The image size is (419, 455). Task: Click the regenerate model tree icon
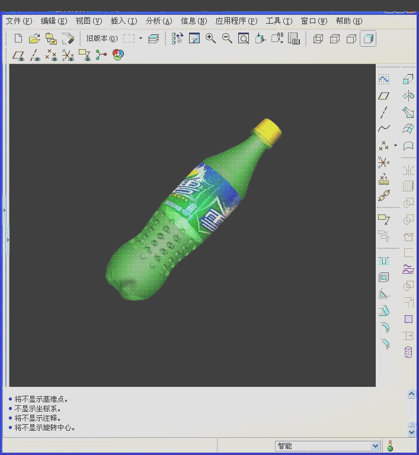[177, 39]
